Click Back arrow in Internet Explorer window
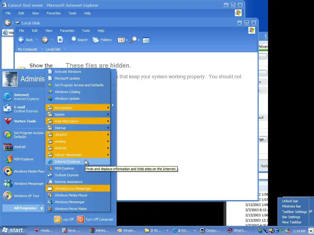The width and height of the screenshot is (314, 235). [8, 23]
